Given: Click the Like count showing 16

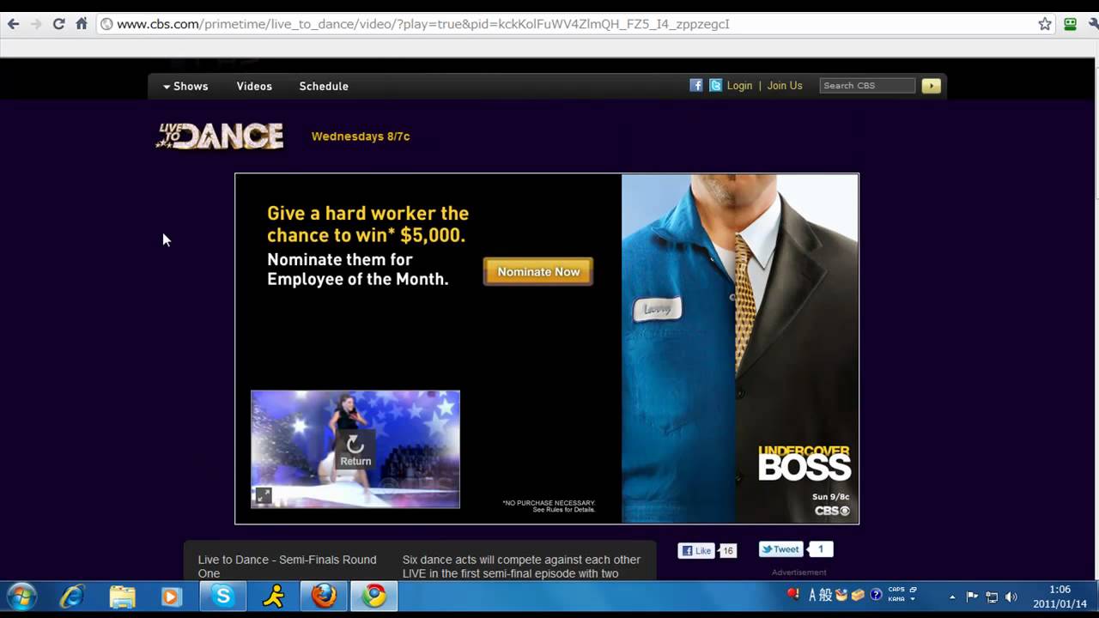Looking at the screenshot, I should [728, 550].
